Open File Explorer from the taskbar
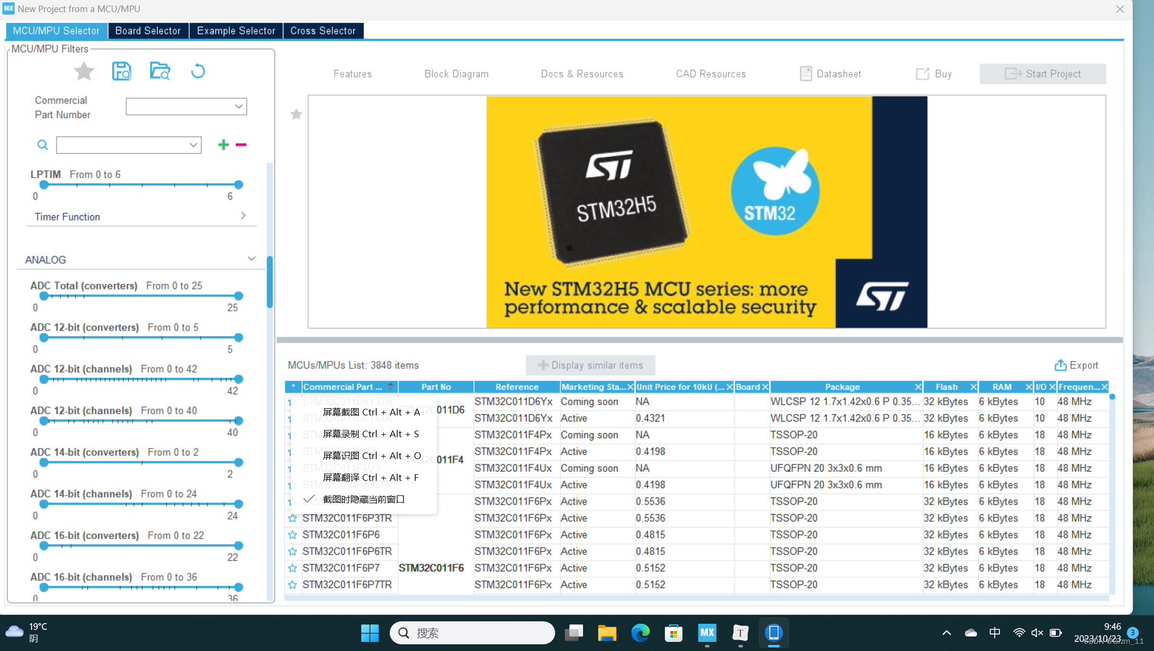Screen dimensions: 1154x651 (607, 633)
